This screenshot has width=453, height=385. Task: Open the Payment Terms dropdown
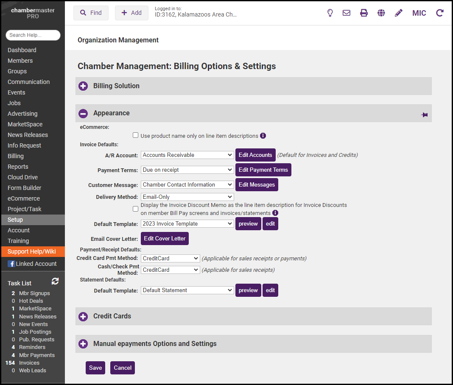pyautogui.click(x=187, y=170)
